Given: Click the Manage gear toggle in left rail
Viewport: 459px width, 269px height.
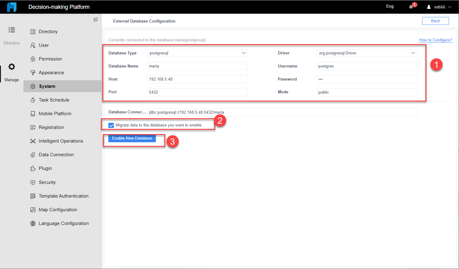Looking at the screenshot, I should 12,66.
